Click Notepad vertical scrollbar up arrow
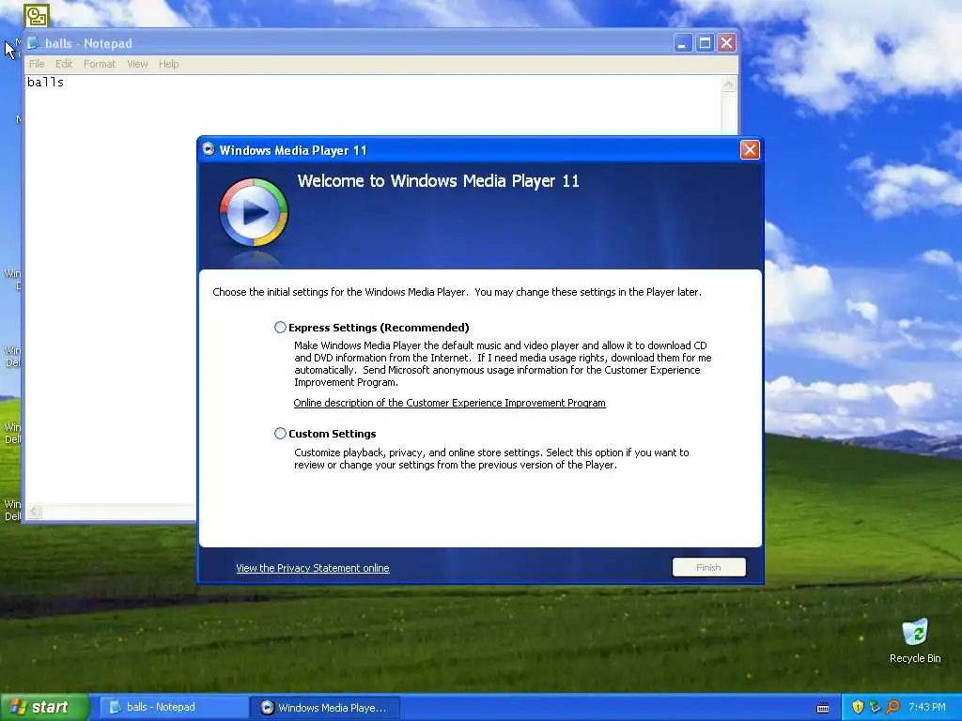Viewport: 962px width, 721px height. point(728,84)
